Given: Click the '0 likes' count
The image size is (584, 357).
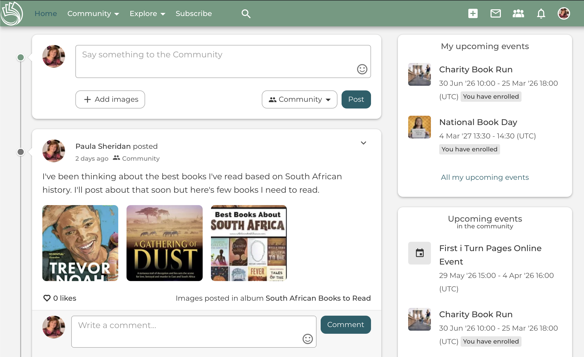Looking at the screenshot, I should coord(65,298).
